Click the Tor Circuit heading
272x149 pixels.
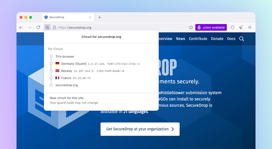(x=55, y=49)
